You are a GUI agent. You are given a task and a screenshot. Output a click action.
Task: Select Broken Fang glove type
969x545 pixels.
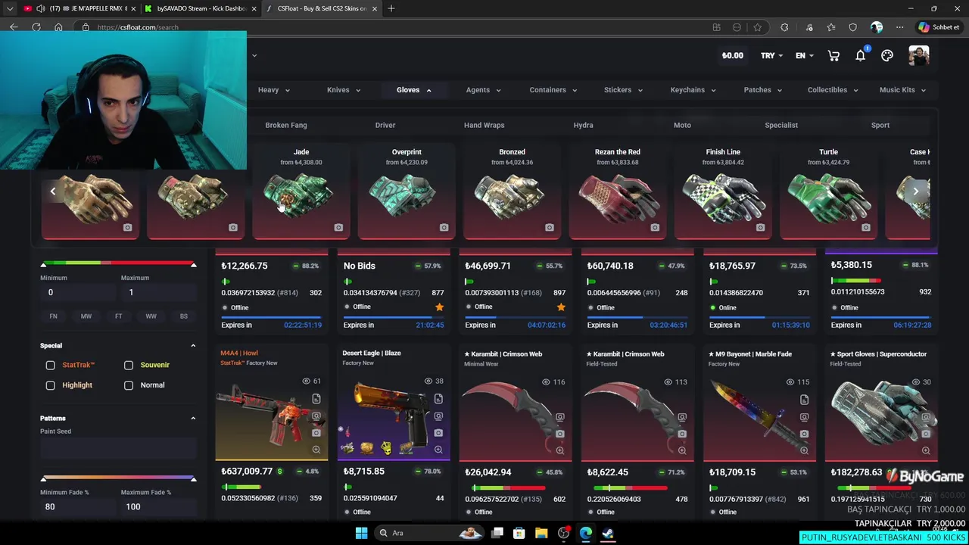286,125
